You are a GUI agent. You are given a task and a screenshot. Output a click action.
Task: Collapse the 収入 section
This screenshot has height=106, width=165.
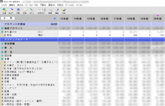[2, 48]
